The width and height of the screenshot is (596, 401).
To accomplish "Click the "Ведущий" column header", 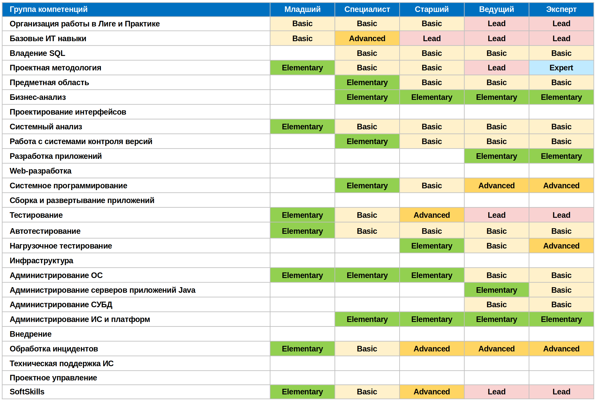I will coord(496,9).
